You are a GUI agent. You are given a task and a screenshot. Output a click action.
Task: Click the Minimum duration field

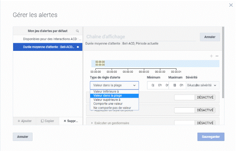[158, 85]
